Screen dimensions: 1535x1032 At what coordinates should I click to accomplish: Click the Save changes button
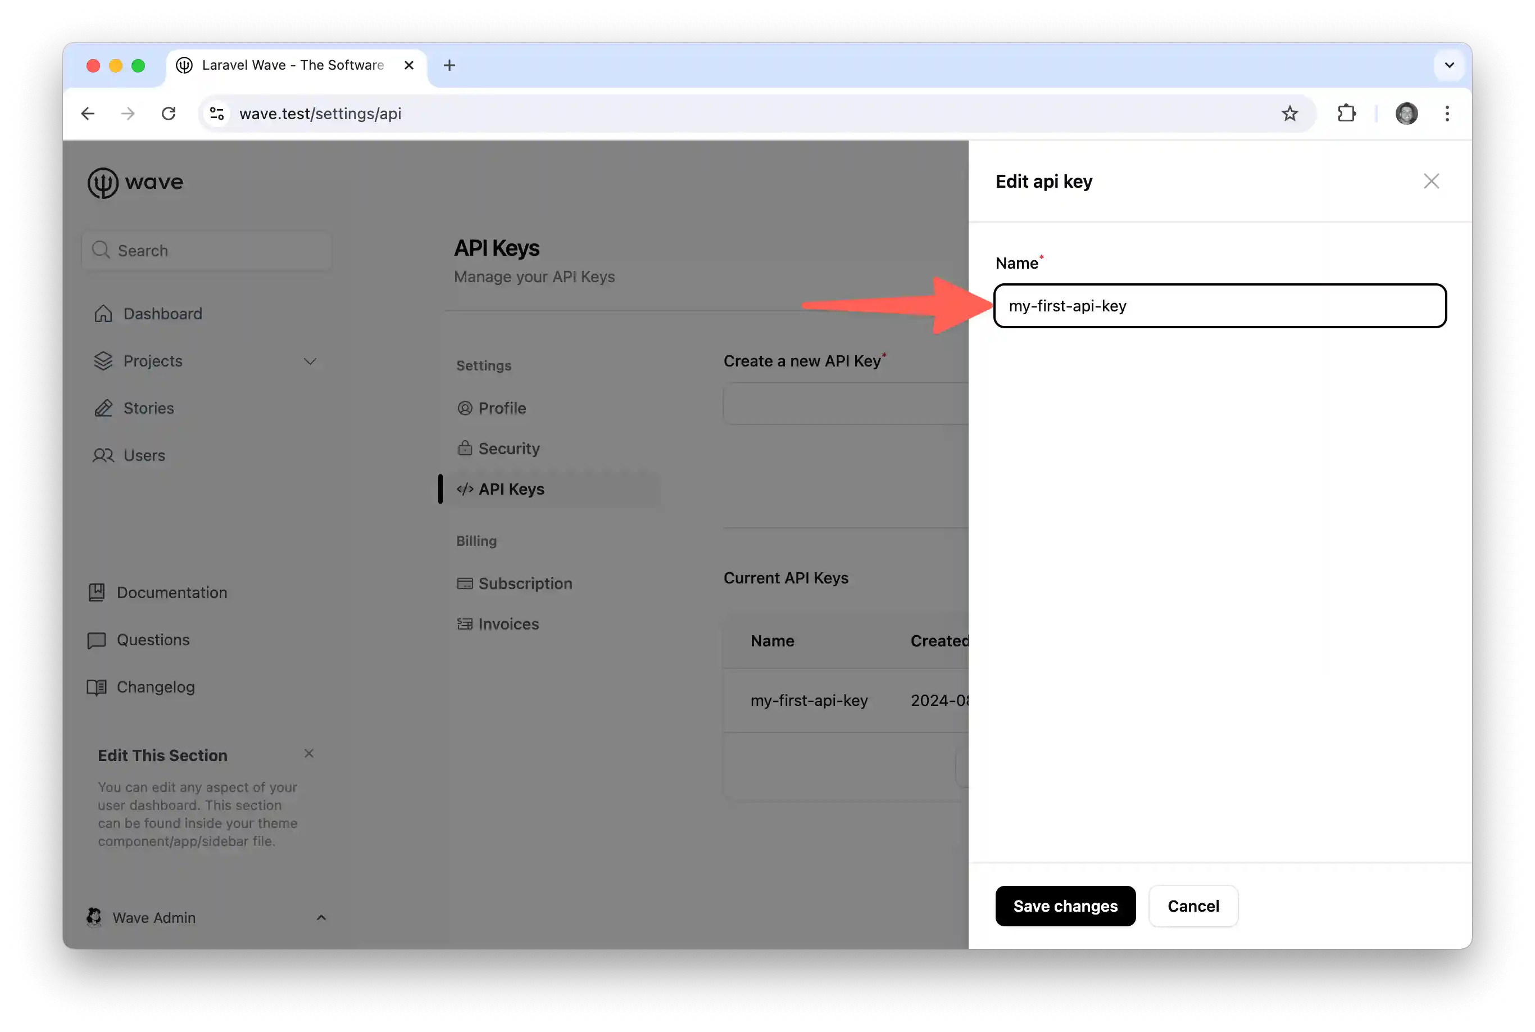[1065, 906]
